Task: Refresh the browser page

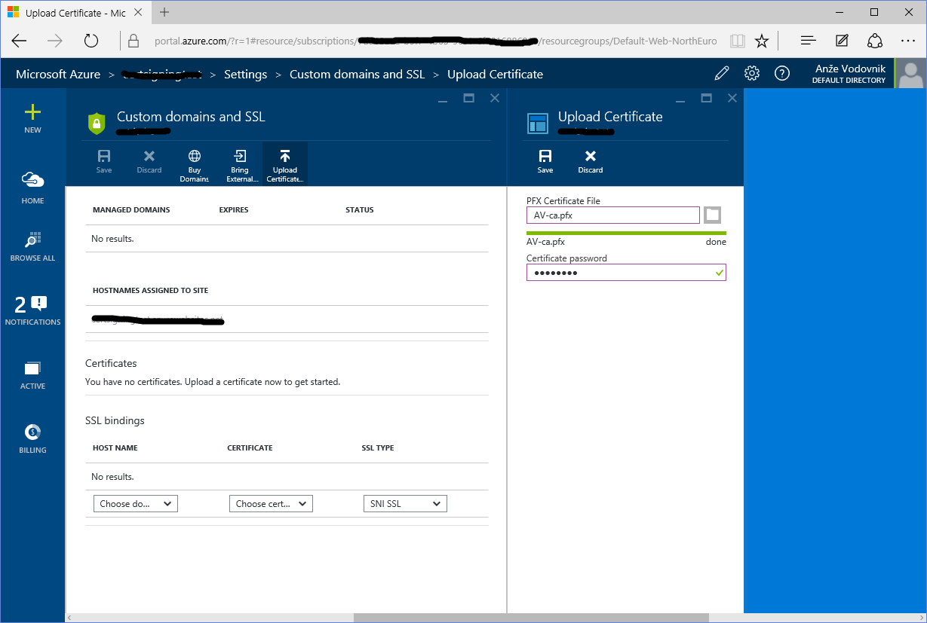Action: click(x=91, y=41)
